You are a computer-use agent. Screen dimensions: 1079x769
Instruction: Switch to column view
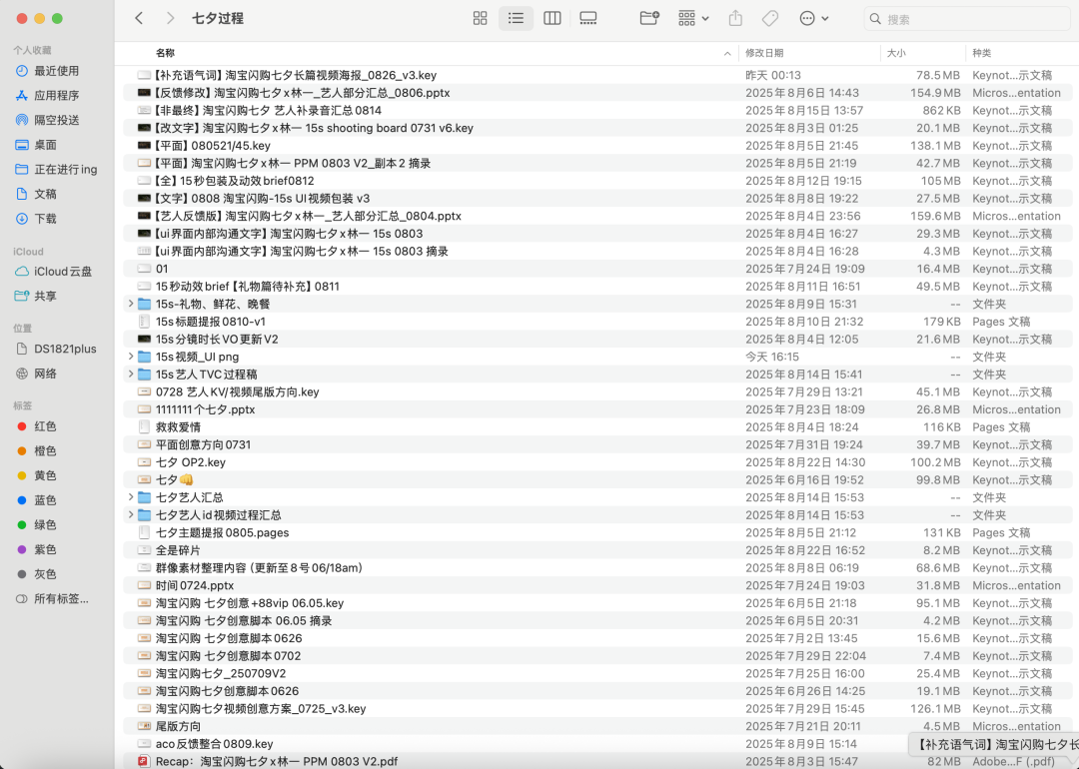pyautogui.click(x=551, y=19)
